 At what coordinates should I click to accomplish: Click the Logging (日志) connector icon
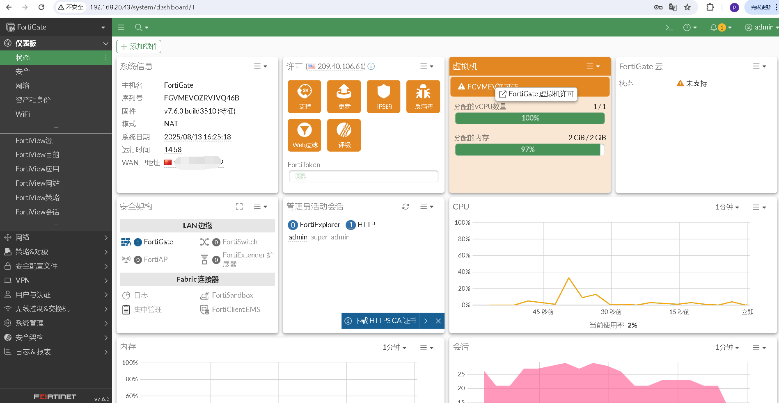(x=126, y=295)
